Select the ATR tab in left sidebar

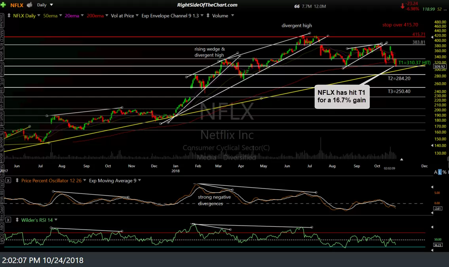click(2, 183)
